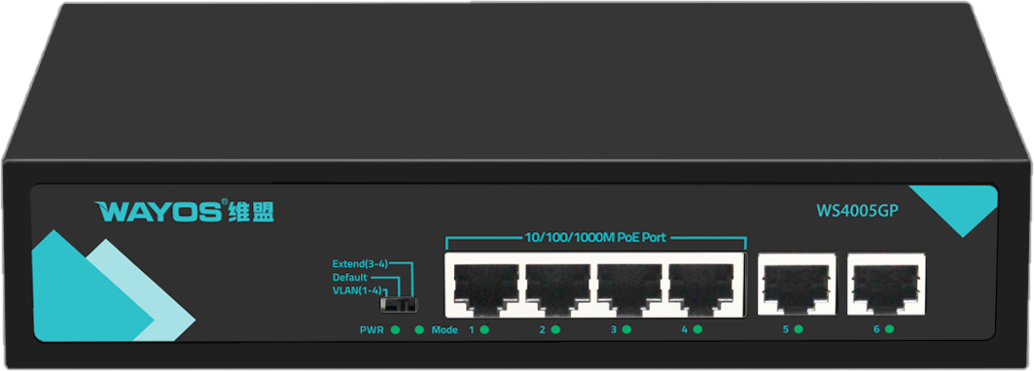The height and width of the screenshot is (371, 1034).
Task: Click the port 6 status LED
Action: (889, 329)
